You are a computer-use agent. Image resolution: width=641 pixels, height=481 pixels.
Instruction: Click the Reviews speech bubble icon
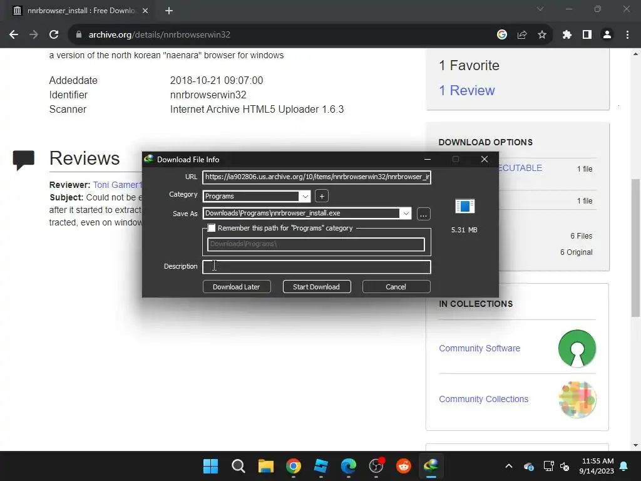click(24, 160)
